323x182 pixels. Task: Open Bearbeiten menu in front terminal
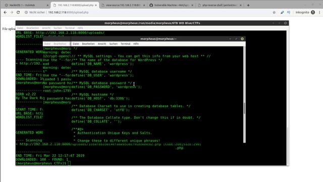[88, 44]
